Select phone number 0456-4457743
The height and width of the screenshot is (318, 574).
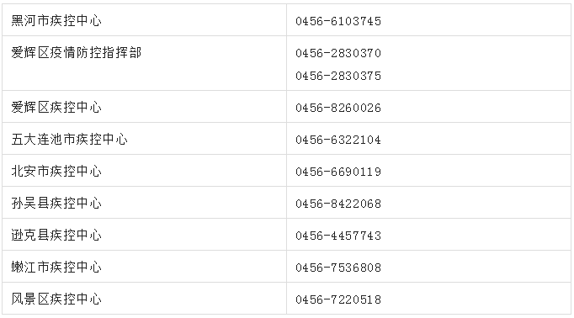pyautogui.click(x=338, y=236)
